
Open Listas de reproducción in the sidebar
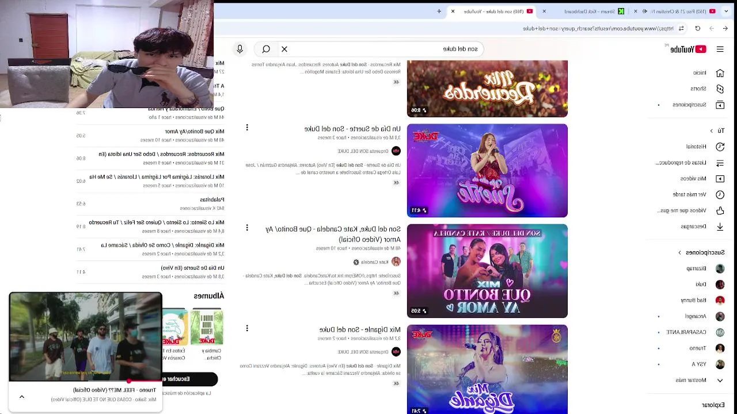(690, 163)
